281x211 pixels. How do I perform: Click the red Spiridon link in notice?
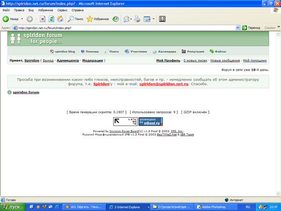[101, 84]
